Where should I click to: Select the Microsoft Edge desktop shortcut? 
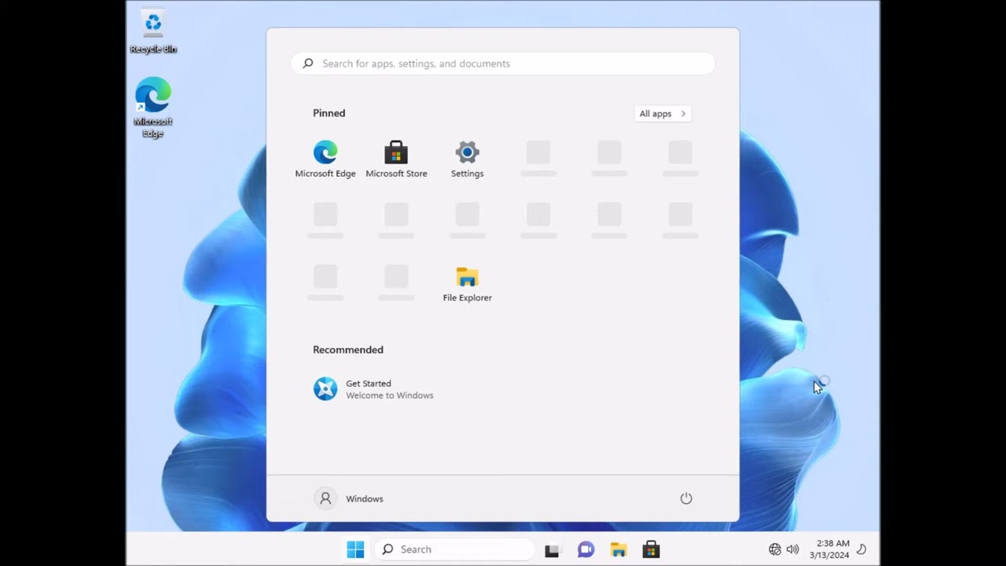click(153, 107)
